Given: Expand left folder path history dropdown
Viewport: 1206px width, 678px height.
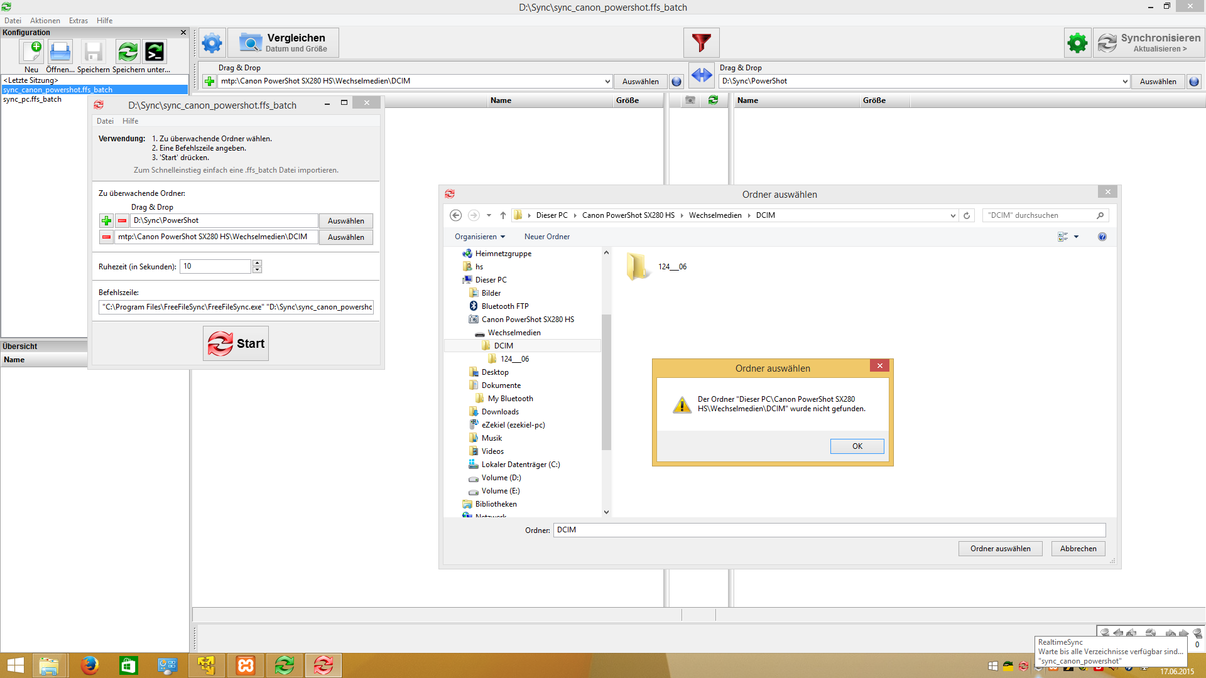Looking at the screenshot, I should (607, 82).
